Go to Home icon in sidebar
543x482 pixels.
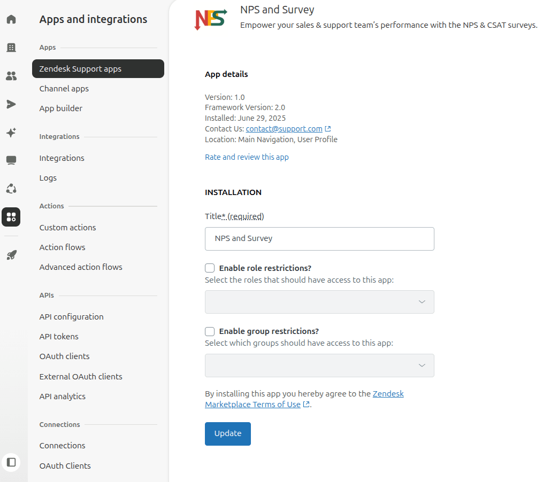pyautogui.click(x=11, y=19)
